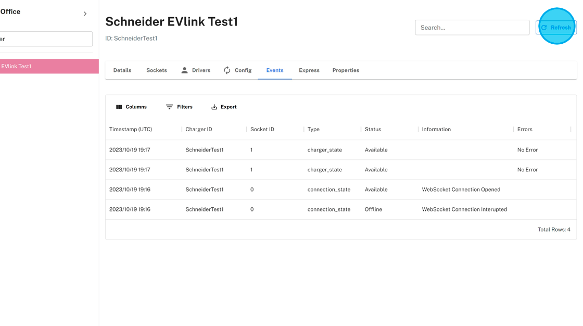
Task: Switch to the Sockets tab
Action: (157, 70)
